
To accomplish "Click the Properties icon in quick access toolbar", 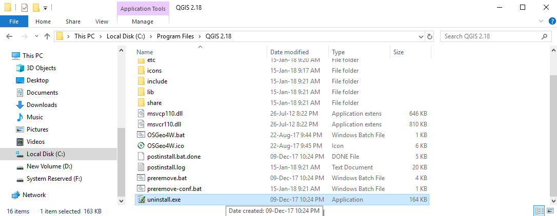I will tap(25, 7).
